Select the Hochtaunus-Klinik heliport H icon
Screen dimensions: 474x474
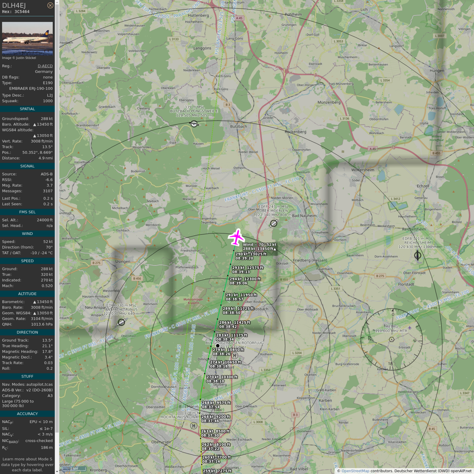(x=194, y=426)
